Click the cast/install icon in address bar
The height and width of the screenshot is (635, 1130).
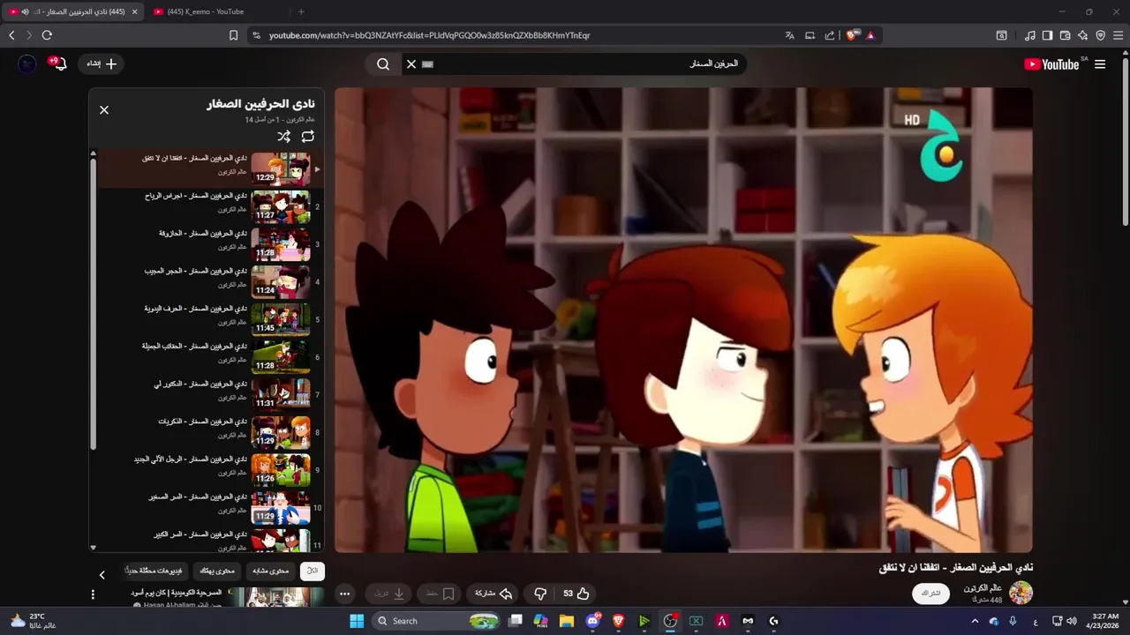pyautogui.click(x=810, y=35)
